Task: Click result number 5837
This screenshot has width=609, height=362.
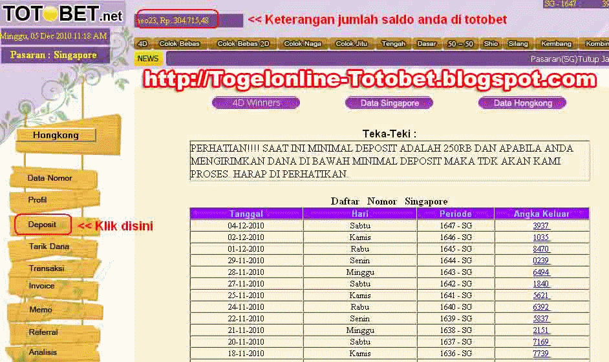Action: point(541,319)
